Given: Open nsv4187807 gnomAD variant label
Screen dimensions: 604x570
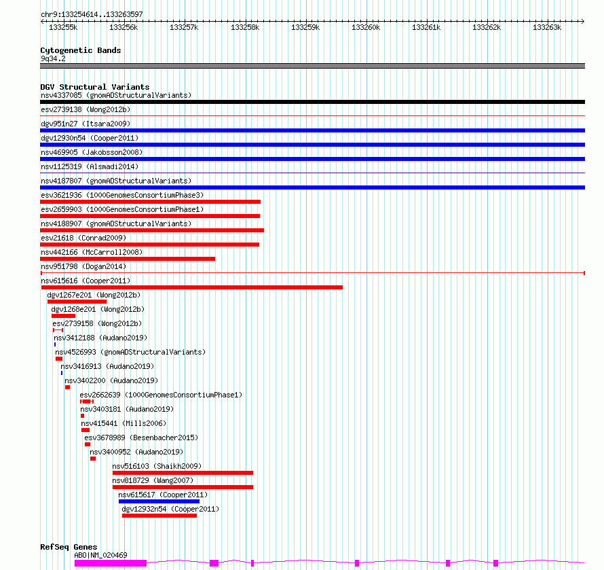Looking at the screenshot, I should point(116,181).
